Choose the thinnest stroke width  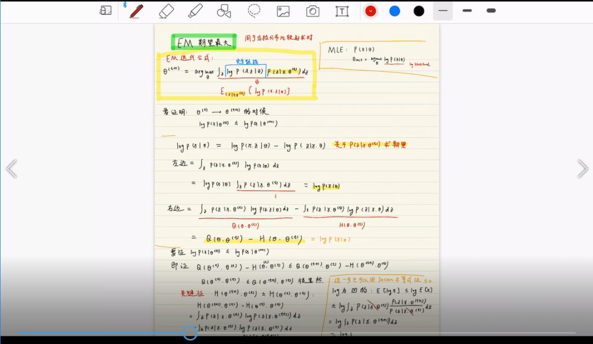click(443, 10)
